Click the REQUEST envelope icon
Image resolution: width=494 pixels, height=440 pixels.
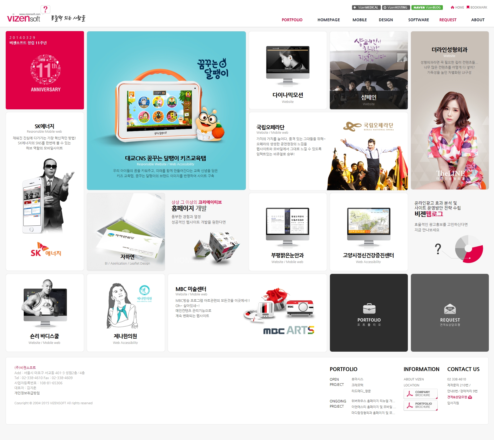coord(450,309)
